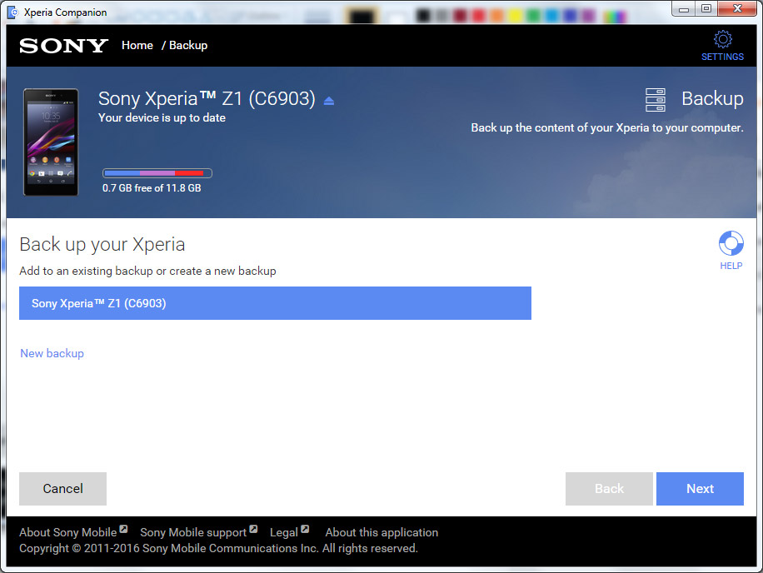Image resolution: width=763 pixels, height=573 pixels.
Task: Click the Xperia Z1 phone thumbnail
Action: click(x=51, y=142)
